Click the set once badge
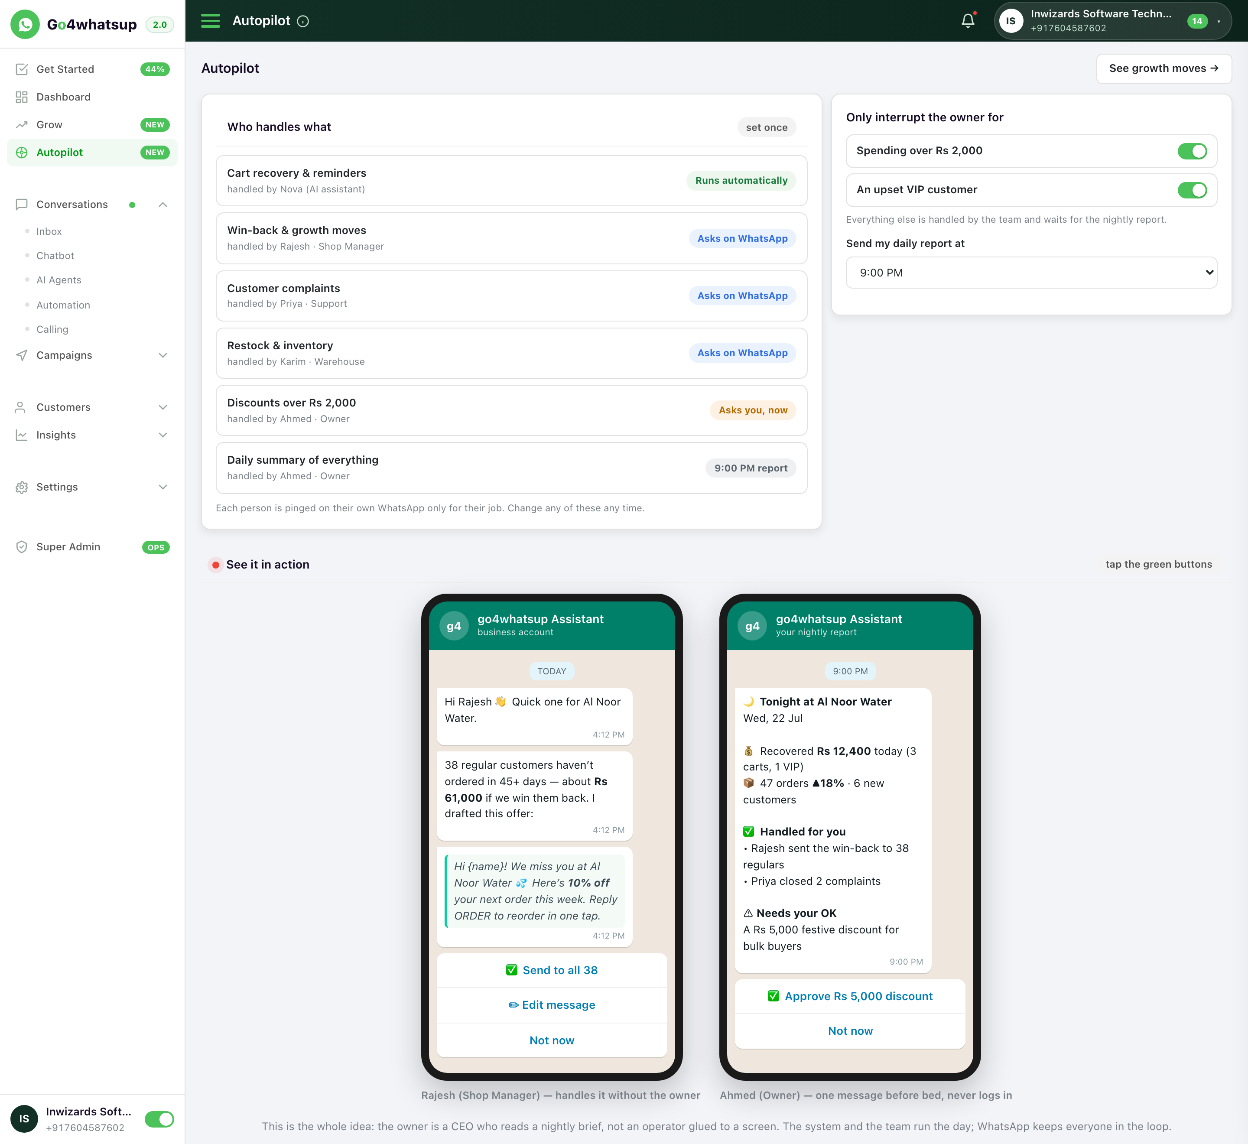 click(x=767, y=127)
